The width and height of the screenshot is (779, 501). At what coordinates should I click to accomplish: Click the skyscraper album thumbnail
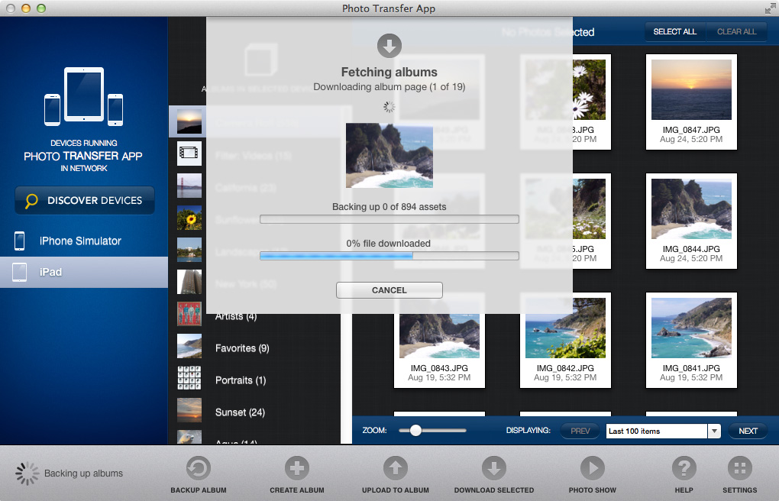coord(189,282)
